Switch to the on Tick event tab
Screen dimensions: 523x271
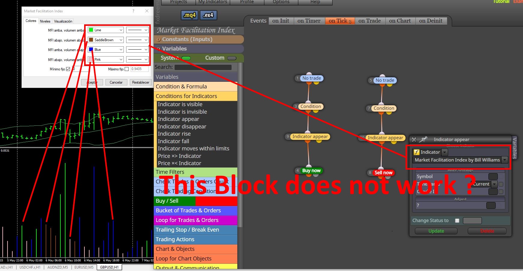pos(340,21)
